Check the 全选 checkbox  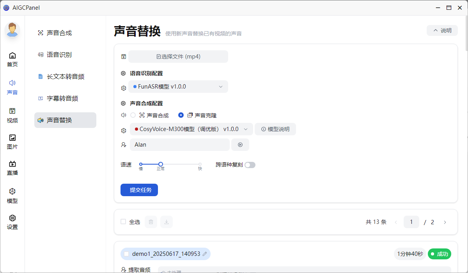(123, 222)
